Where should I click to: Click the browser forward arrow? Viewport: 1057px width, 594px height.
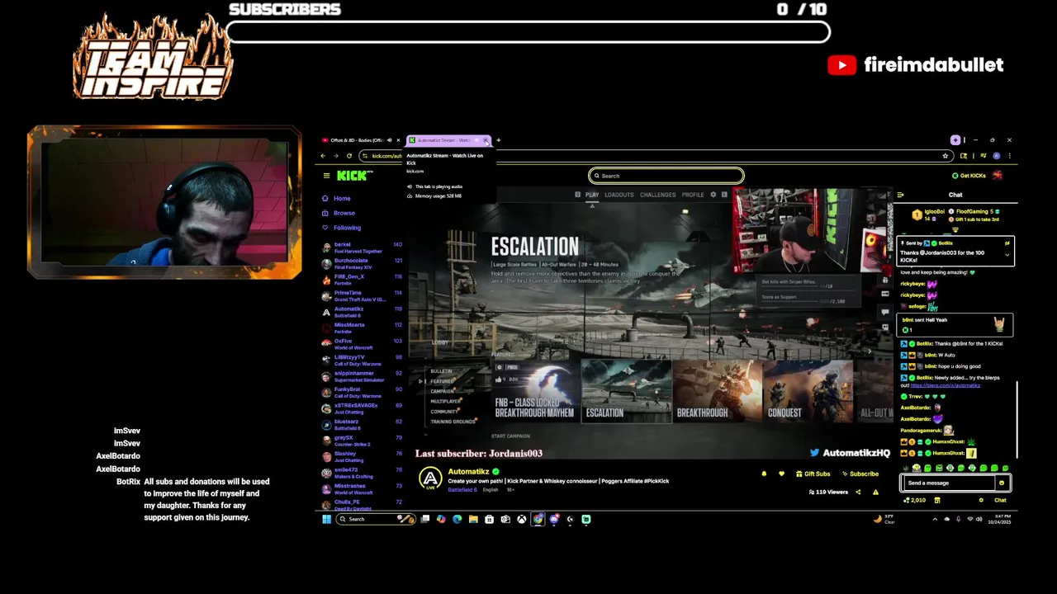pos(336,156)
